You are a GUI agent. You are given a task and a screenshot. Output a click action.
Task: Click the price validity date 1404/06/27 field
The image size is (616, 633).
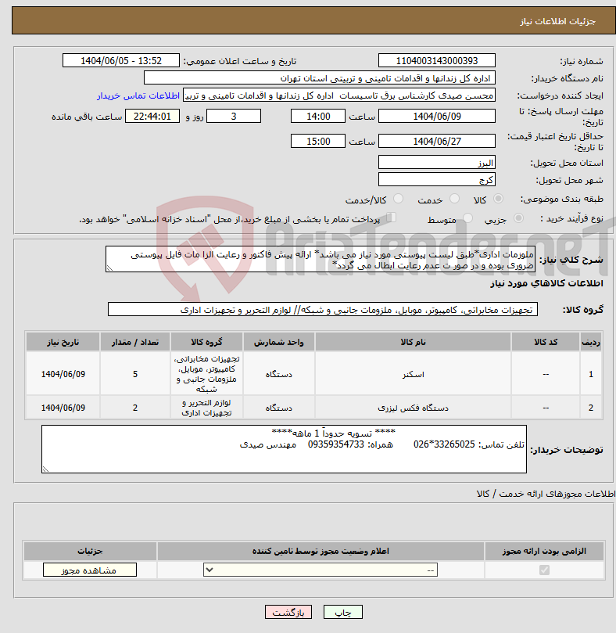[x=437, y=142]
